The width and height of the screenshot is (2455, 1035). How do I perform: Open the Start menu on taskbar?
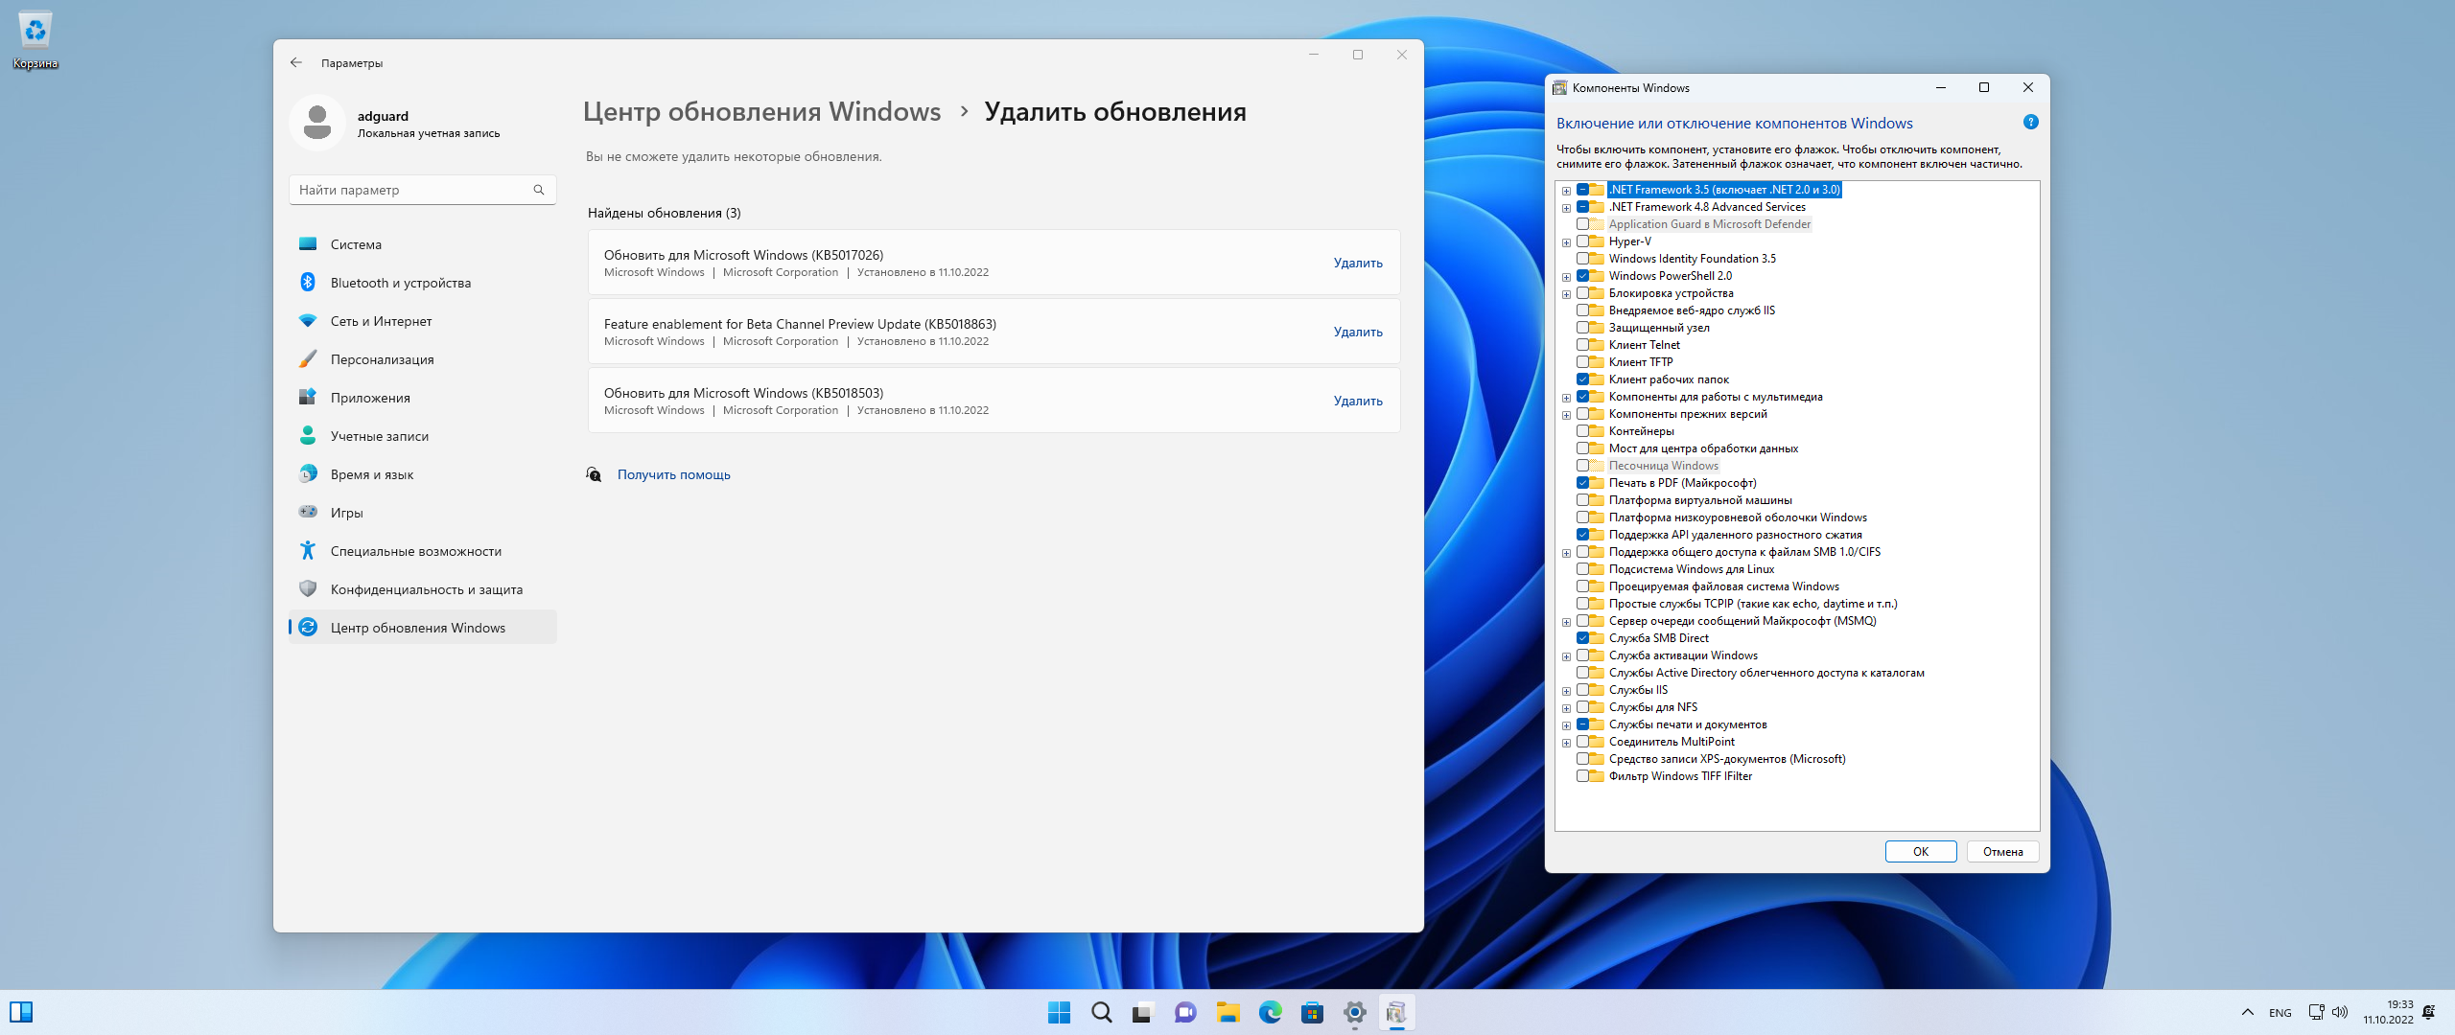1059,1013
